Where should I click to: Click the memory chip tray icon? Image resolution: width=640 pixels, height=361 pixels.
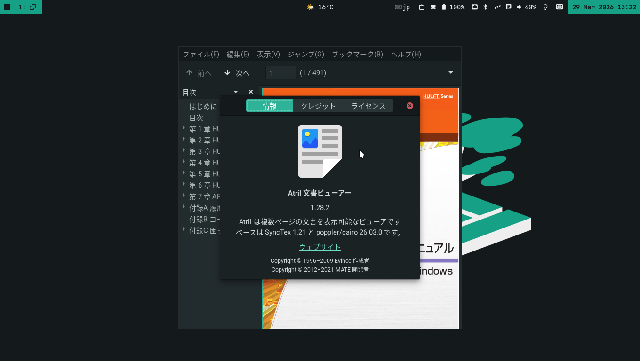433,7
